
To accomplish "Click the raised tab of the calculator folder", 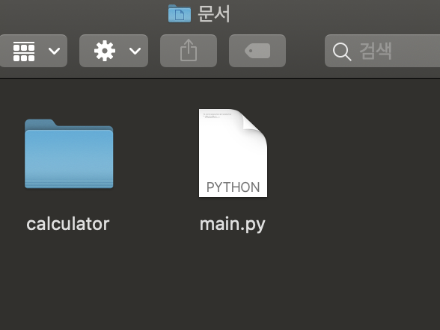I will (x=40, y=123).
